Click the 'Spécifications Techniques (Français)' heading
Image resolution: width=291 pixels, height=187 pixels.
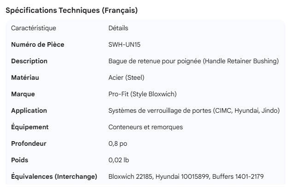tap(71, 10)
